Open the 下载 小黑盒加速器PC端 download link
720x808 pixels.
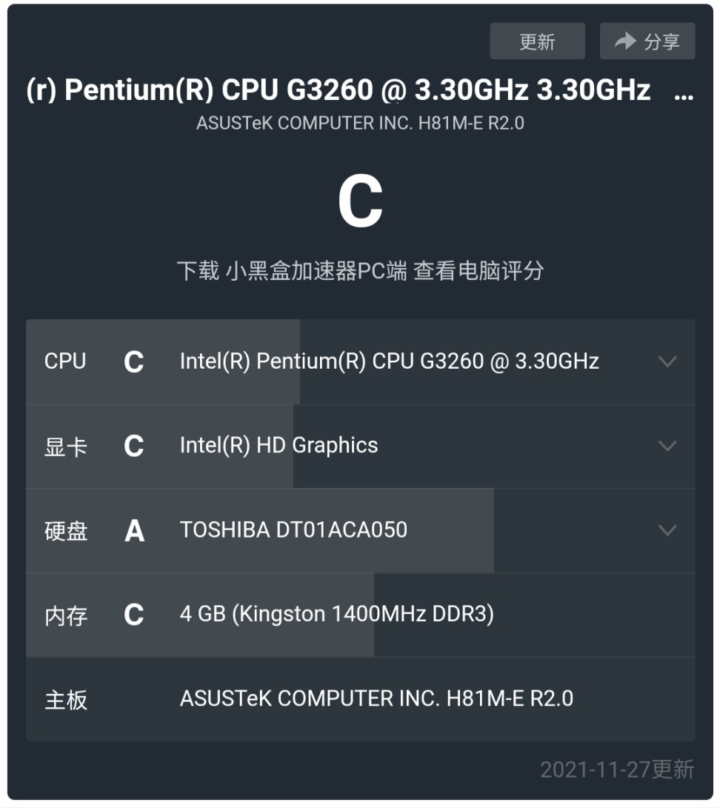[x=360, y=271]
